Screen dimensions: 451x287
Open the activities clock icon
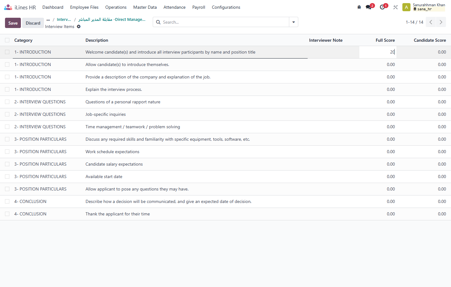(382, 7)
